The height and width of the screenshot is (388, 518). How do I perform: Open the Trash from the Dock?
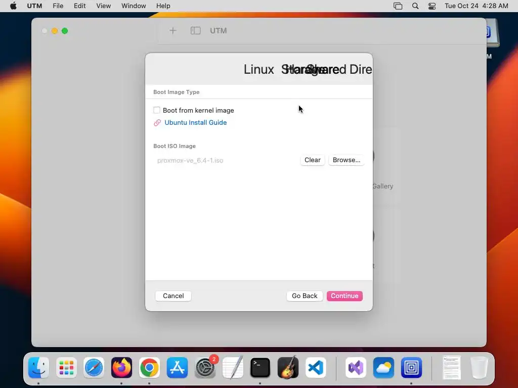(x=479, y=368)
